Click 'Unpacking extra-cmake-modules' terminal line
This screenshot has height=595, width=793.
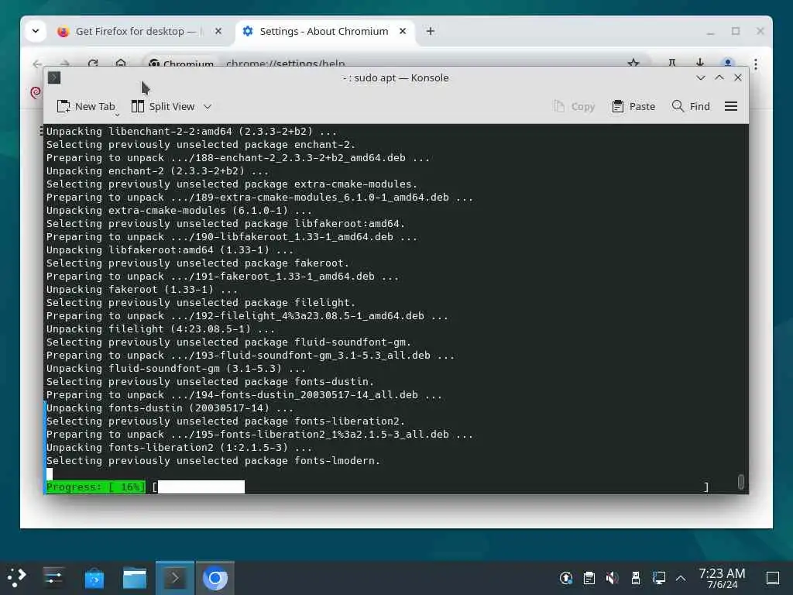(180, 211)
